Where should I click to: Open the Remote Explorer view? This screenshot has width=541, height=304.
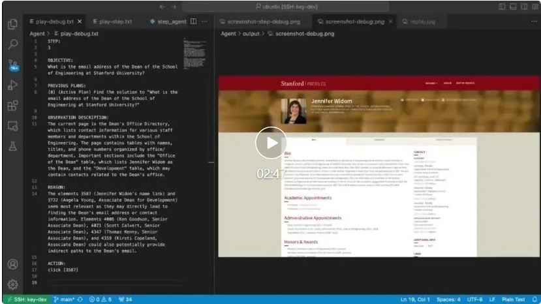click(12, 125)
